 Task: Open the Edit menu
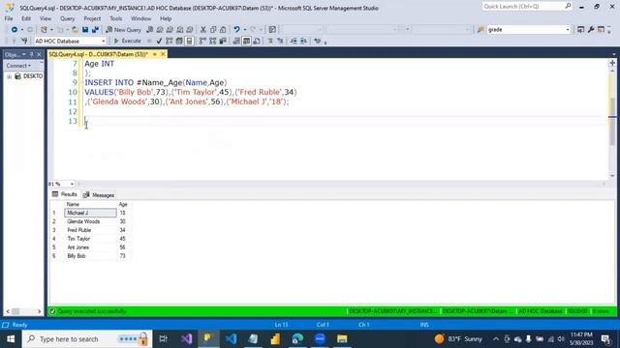pos(26,18)
